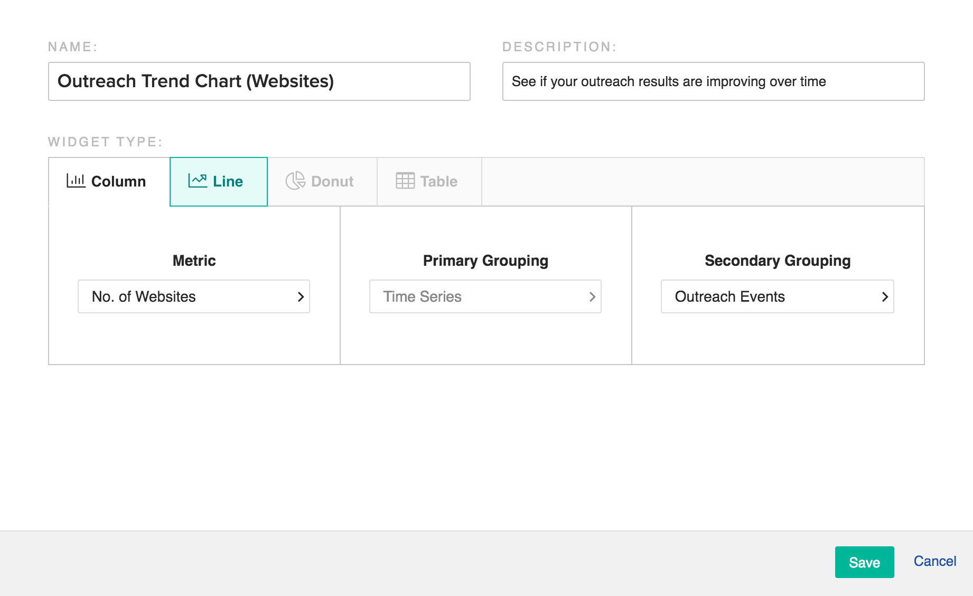Click the Cancel link

point(934,562)
